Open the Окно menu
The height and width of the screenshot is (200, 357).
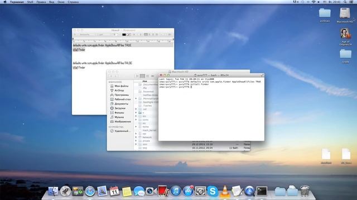click(61, 2)
